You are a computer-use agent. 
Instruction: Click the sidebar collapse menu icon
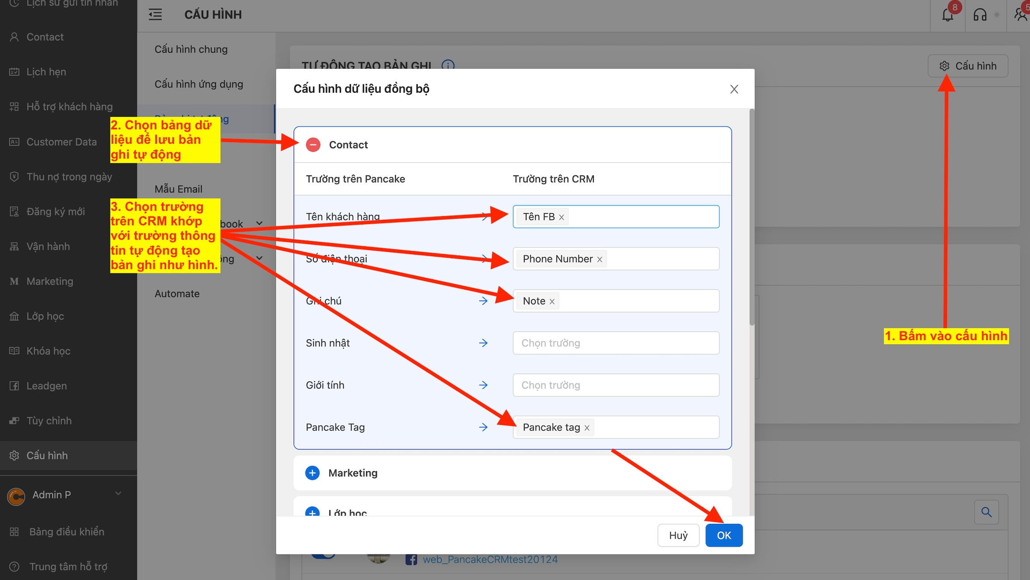click(x=155, y=15)
